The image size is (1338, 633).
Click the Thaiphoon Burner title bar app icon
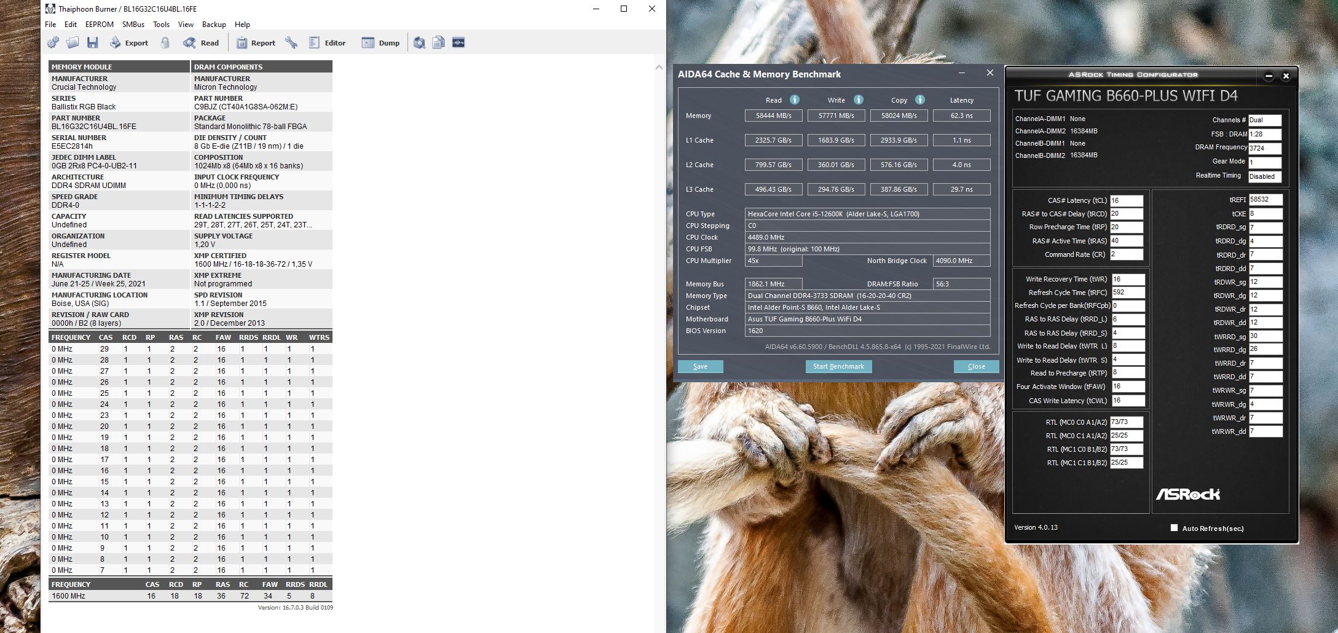(x=50, y=9)
